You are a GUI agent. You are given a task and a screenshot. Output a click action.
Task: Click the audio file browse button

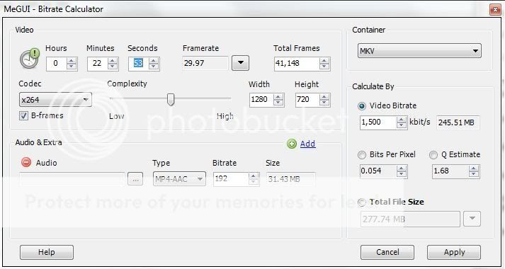point(135,179)
